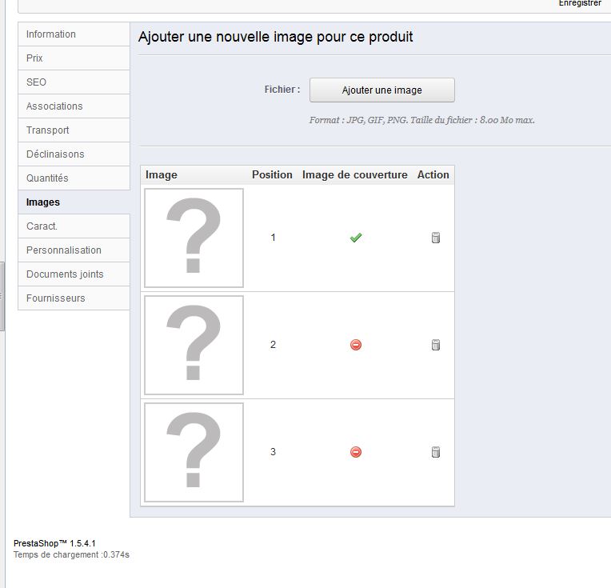
Task: Go to the Fournisseurs tab
Action: pos(74,298)
